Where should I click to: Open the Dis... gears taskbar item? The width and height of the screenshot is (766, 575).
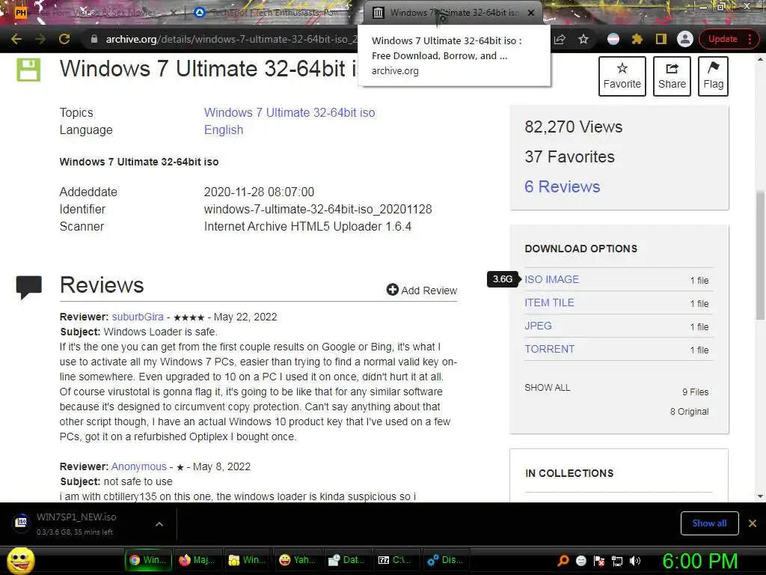pyautogui.click(x=445, y=560)
